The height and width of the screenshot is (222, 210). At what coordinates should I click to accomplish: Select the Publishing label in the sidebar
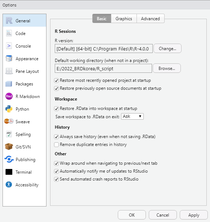[x=26, y=159]
